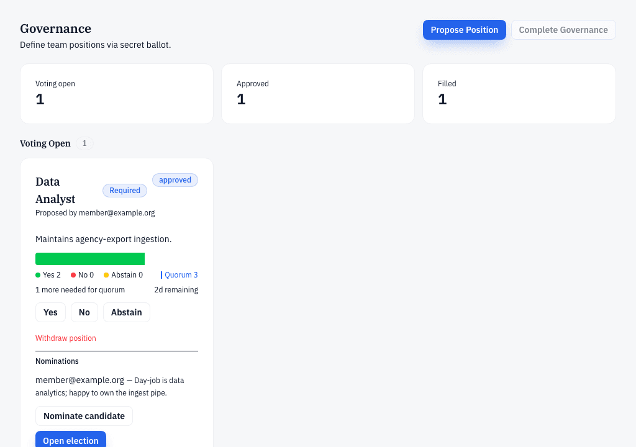Click nominee member@example.org in Nominations
Screen dimensions: 636x447
pos(79,380)
